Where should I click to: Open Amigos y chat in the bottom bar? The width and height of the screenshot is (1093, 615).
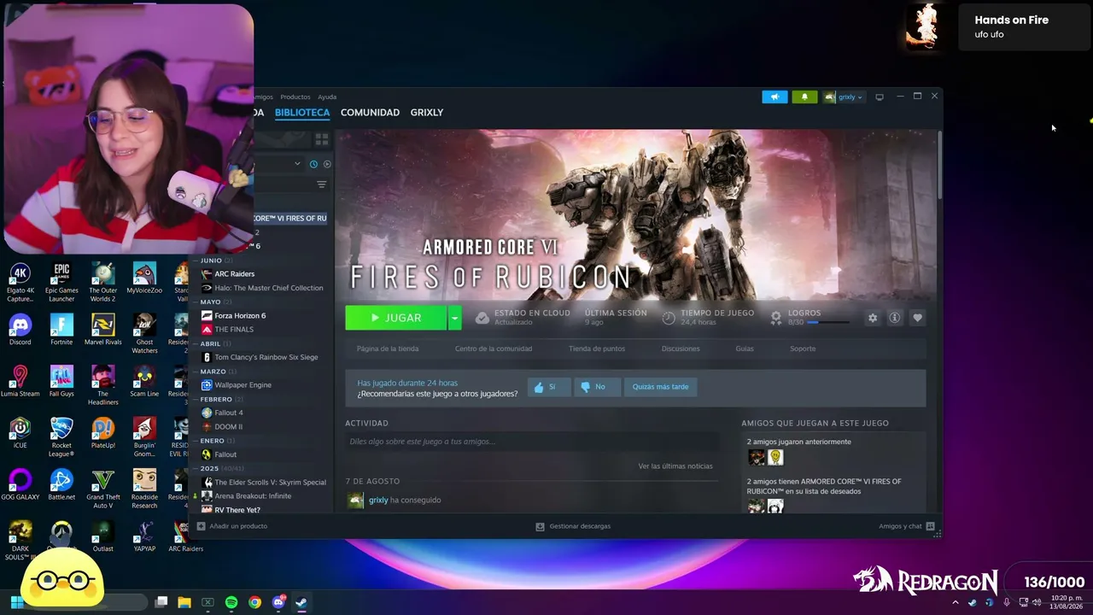click(907, 526)
